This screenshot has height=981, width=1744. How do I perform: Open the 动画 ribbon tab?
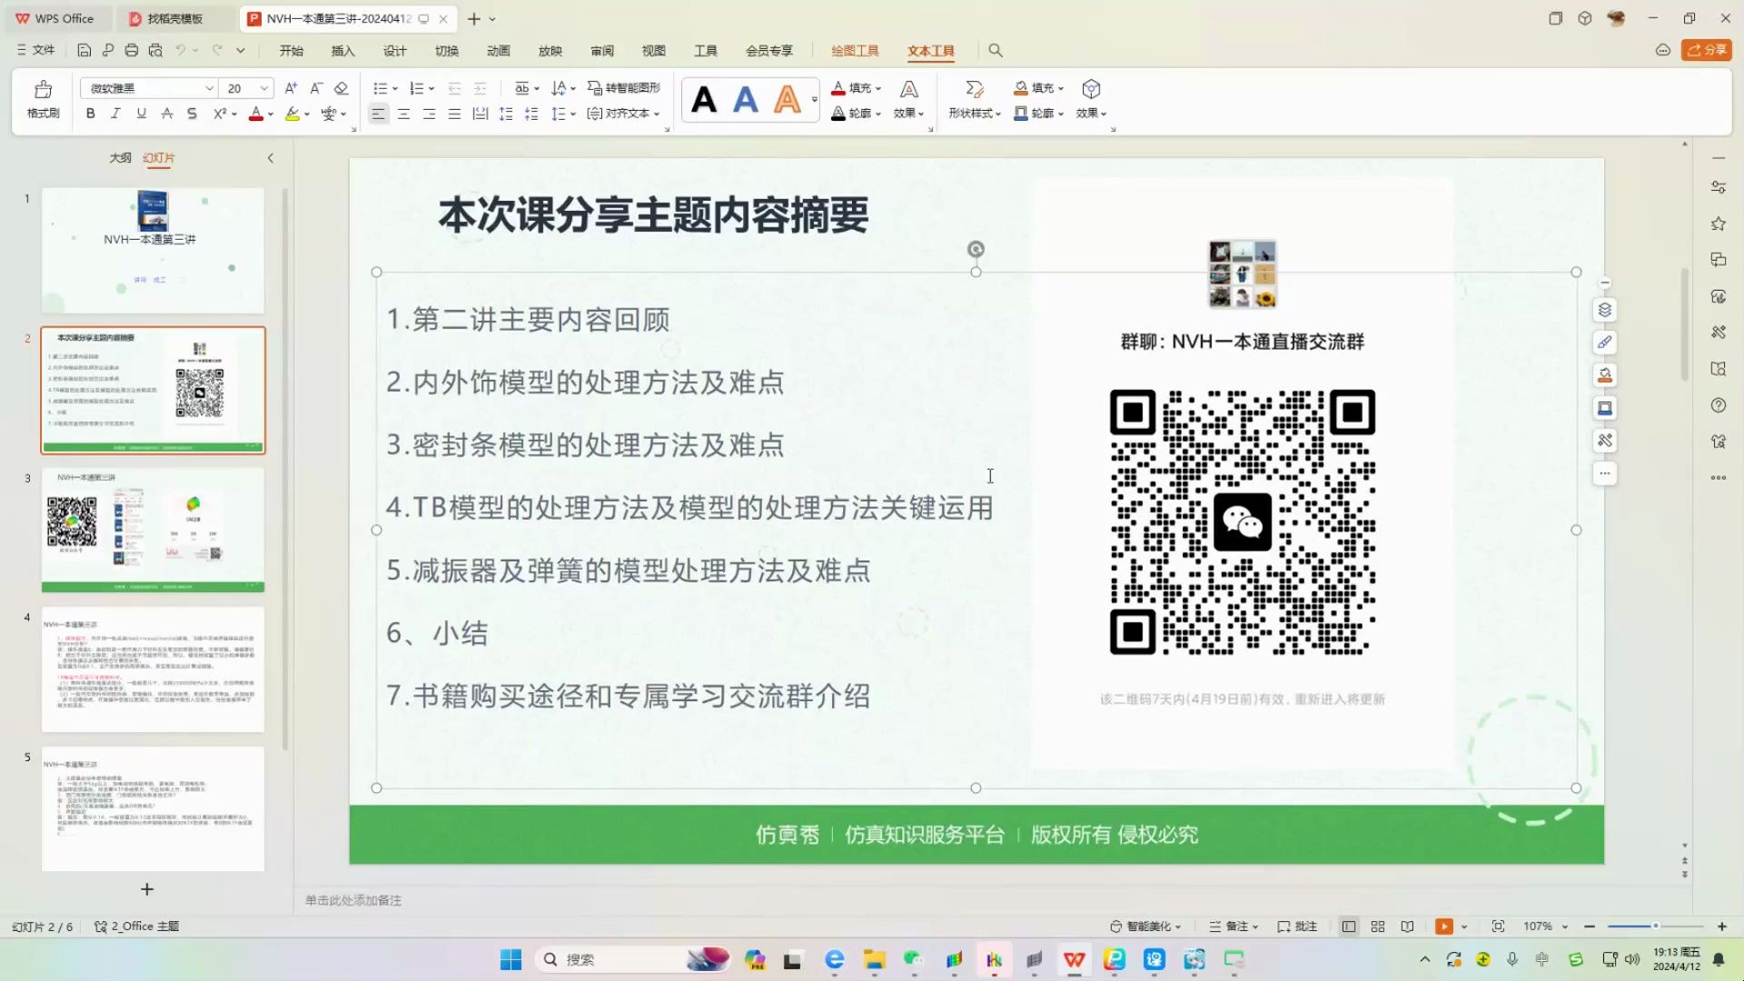click(498, 51)
